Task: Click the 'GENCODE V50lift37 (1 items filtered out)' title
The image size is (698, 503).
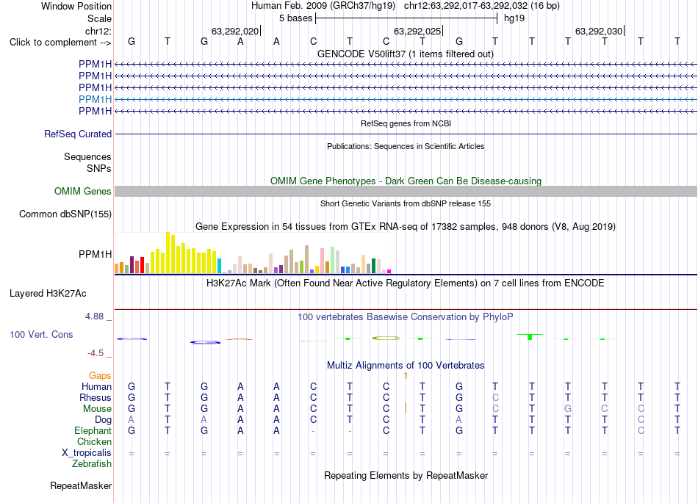Action: coord(406,54)
